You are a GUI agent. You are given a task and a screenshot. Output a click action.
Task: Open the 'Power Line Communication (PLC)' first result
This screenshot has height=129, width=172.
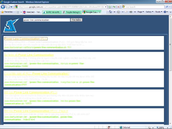coord(26,39)
